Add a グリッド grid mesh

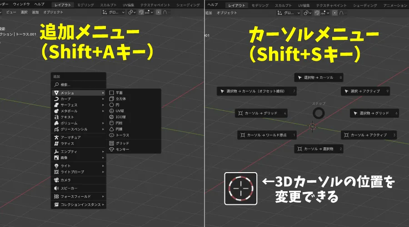(133, 143)
